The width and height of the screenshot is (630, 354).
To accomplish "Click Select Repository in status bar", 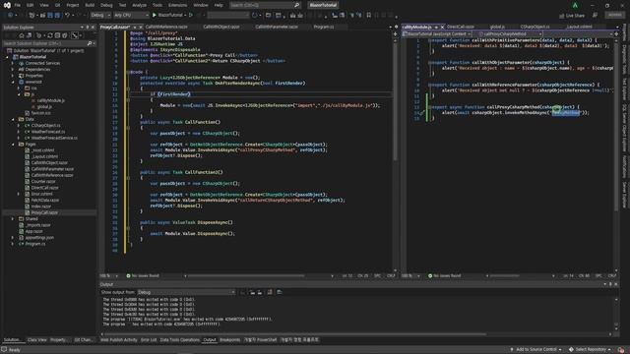I will [x=591, y=350].
